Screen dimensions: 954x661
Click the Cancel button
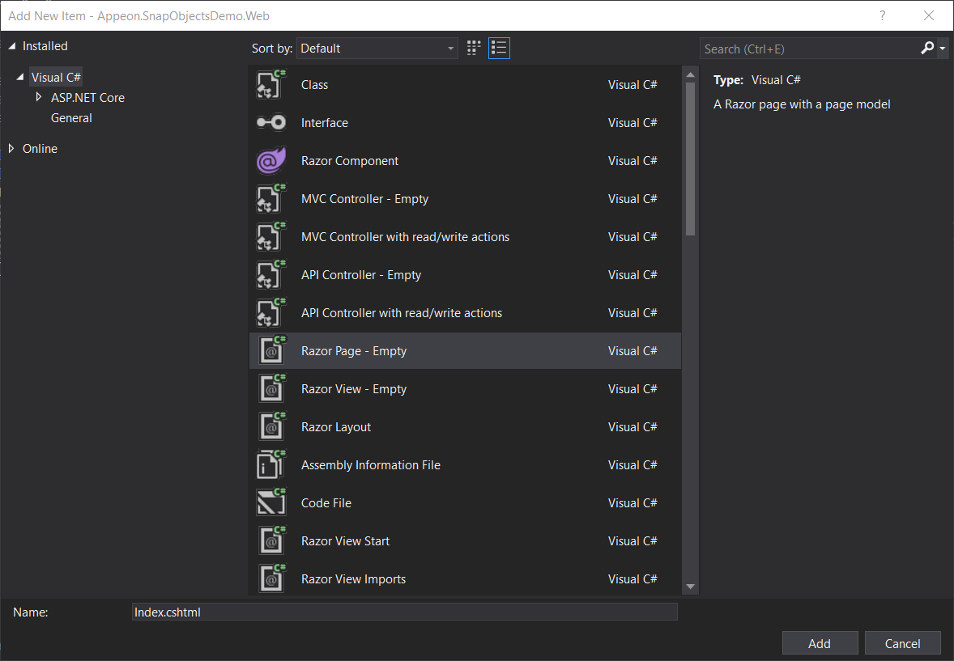902,643
